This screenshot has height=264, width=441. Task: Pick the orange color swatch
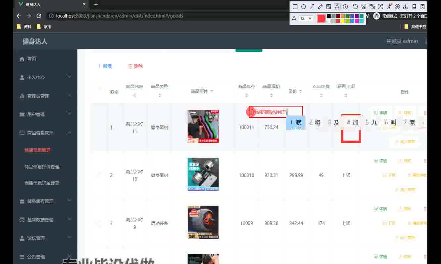(x=343, y=16)
